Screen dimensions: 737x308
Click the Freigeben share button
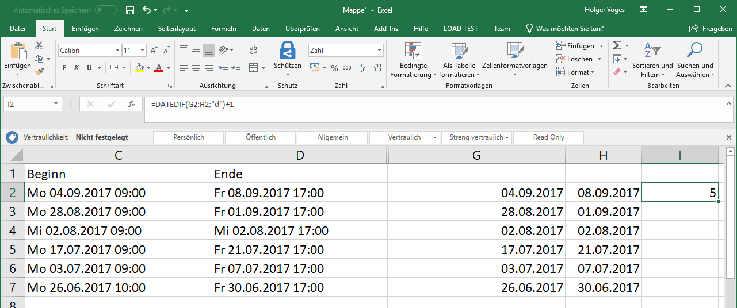click(711, 29)
